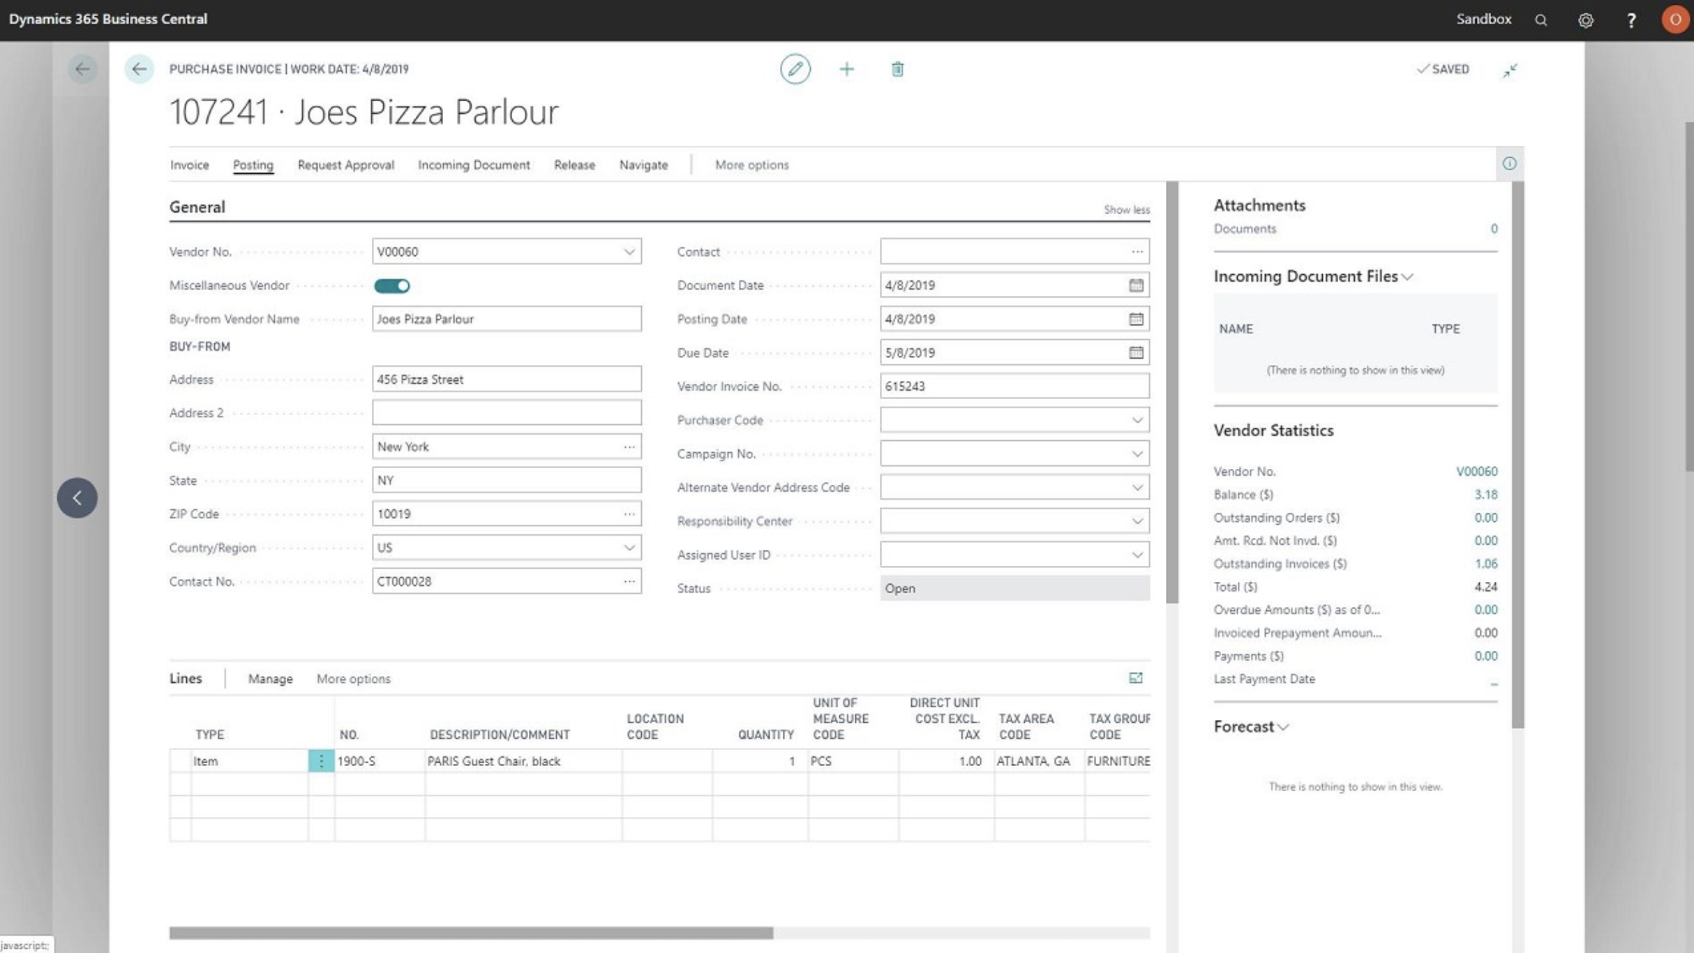Open the Posting menu
This screenshot has height=953, width=1694.
(x=253, y=165)
